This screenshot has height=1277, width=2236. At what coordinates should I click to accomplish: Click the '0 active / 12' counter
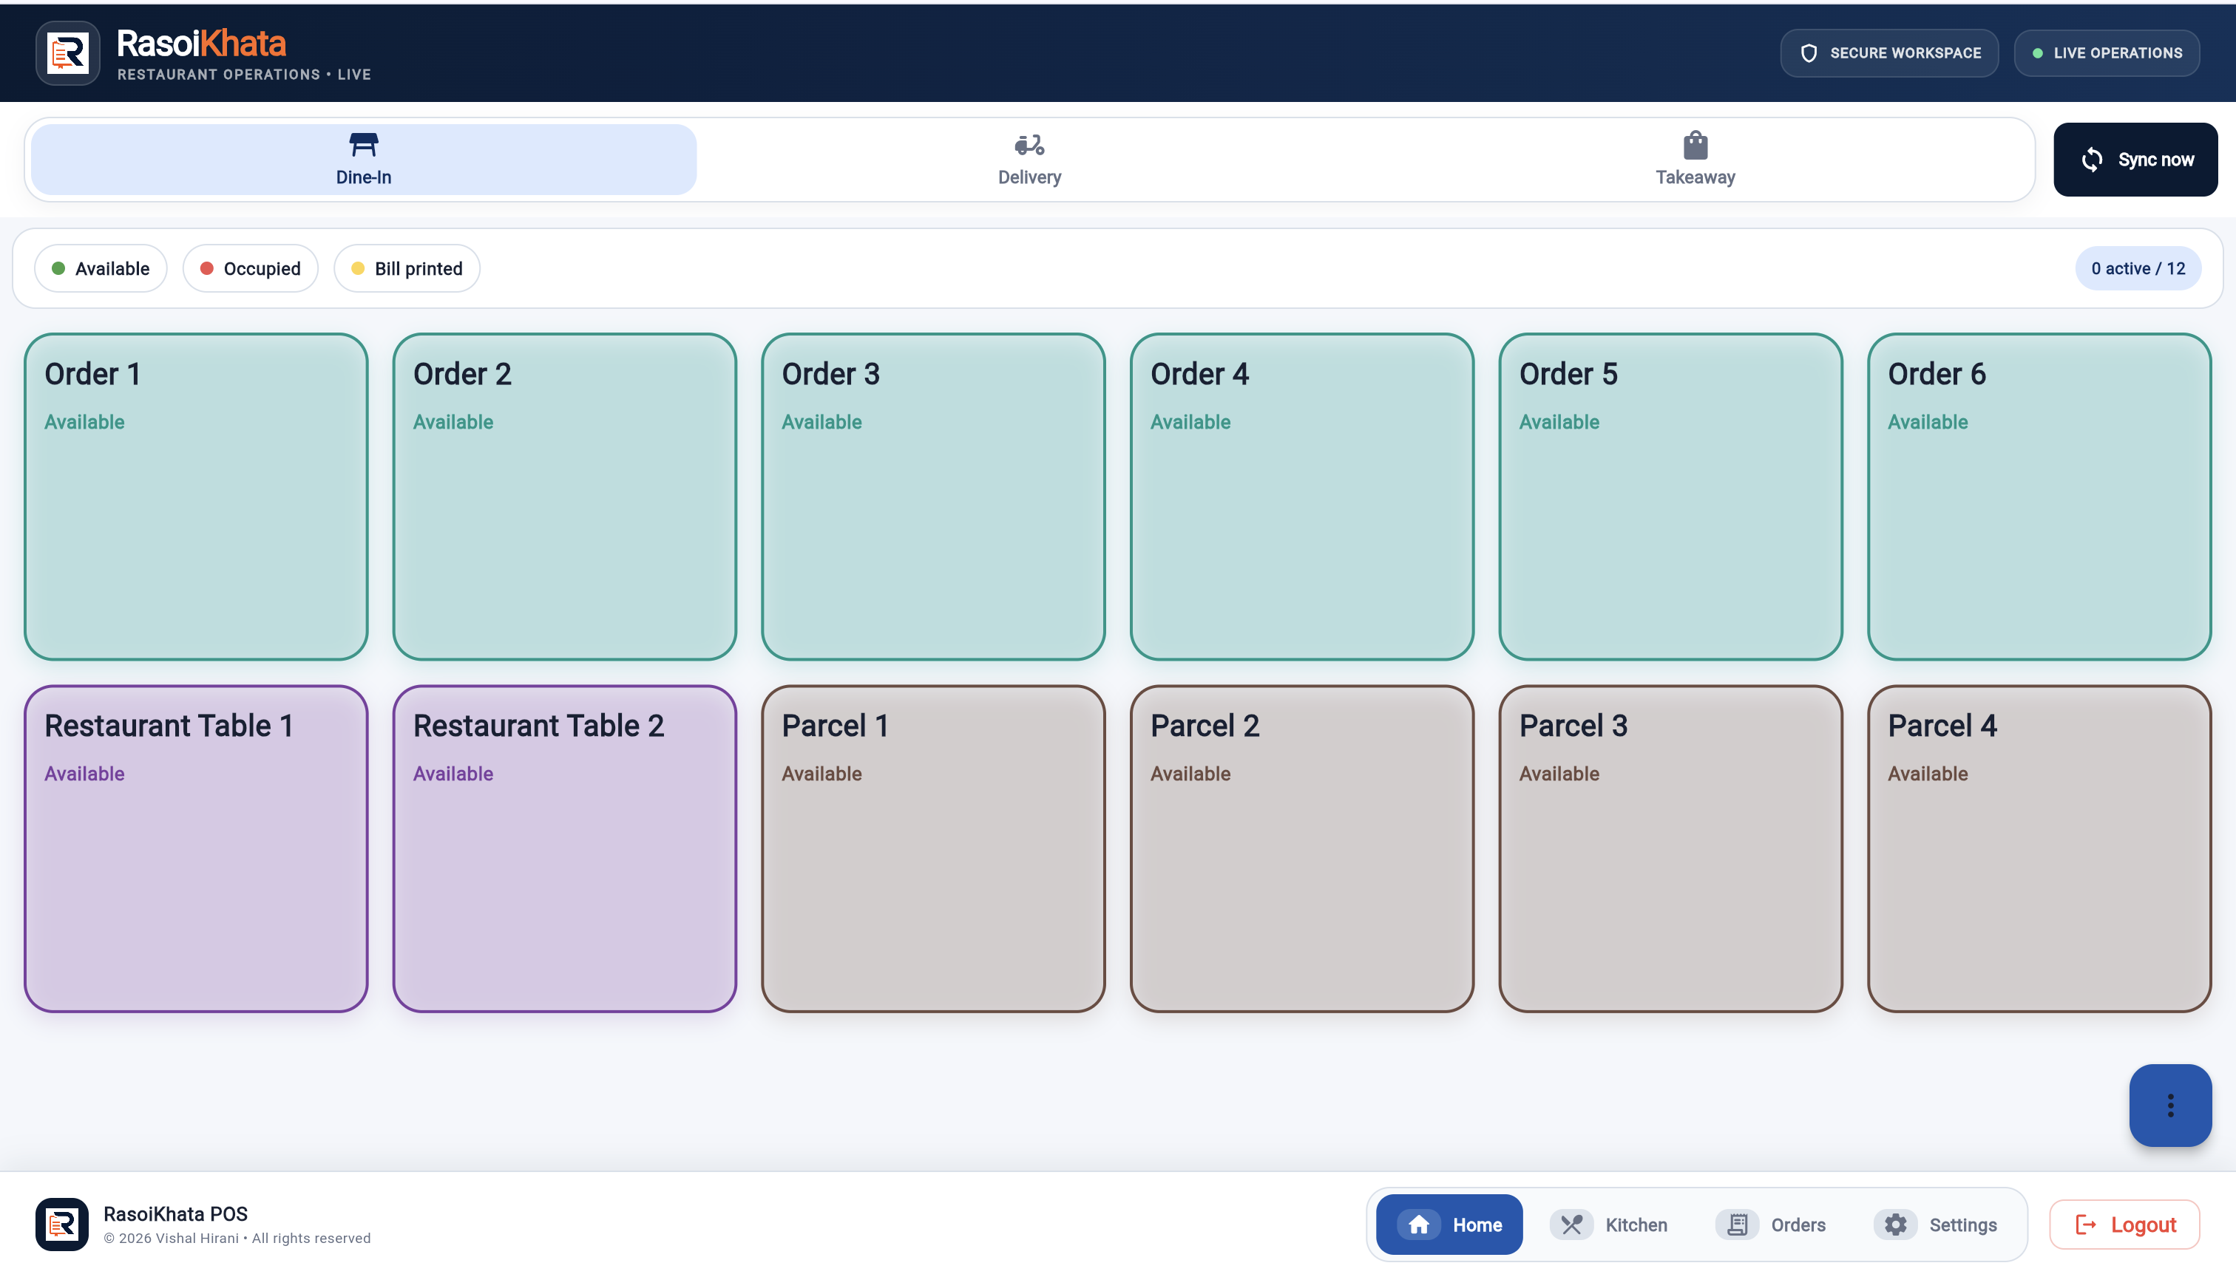tap(2138, 268)
